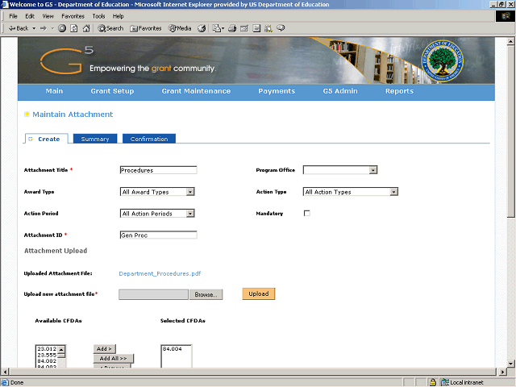Go back with the Back button
This screenshot has width=516, height=387.
pyautogui.click(x=19, y=28)
